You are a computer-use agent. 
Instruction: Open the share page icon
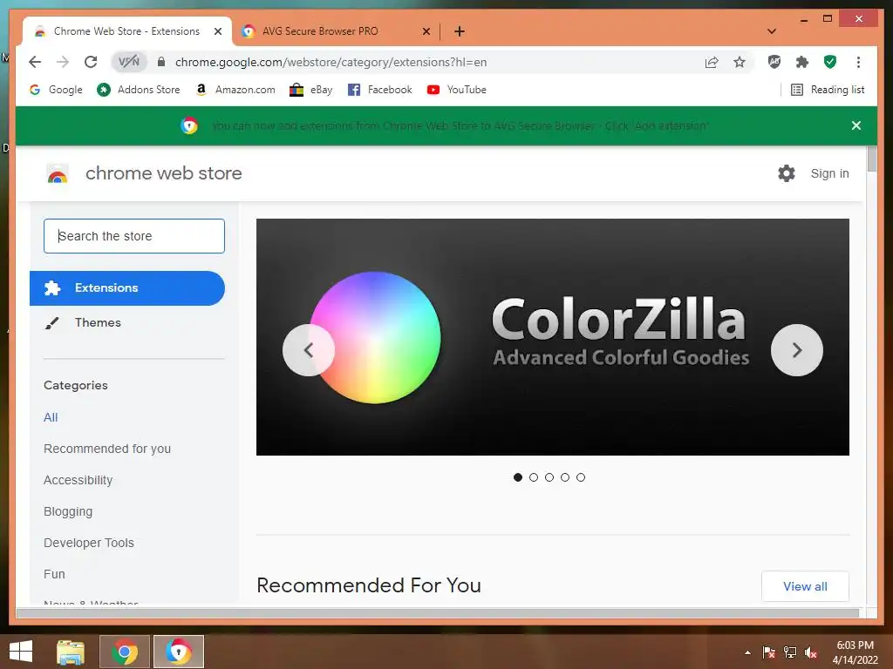pos(712,62)
